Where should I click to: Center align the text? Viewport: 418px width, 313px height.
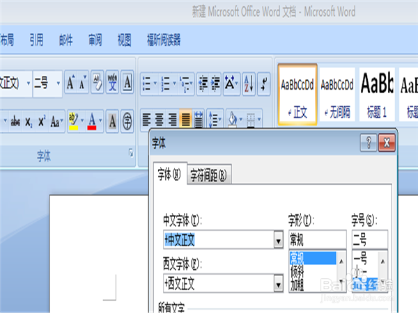[x=160, y=119]
